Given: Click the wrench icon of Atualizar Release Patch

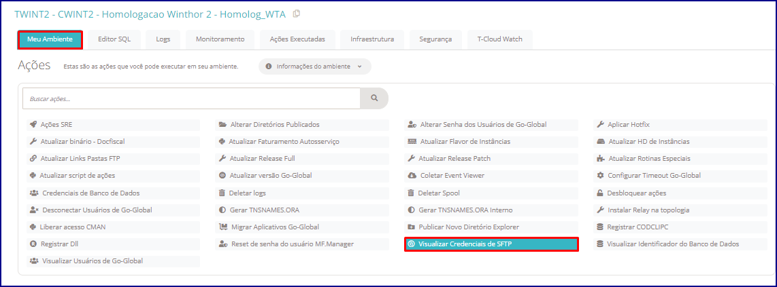Looking at the screenshot, I should (x=411, y=159).
